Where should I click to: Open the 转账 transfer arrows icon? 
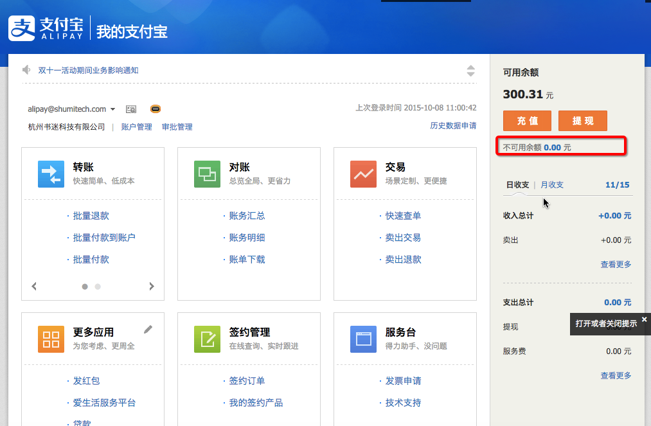51,174
